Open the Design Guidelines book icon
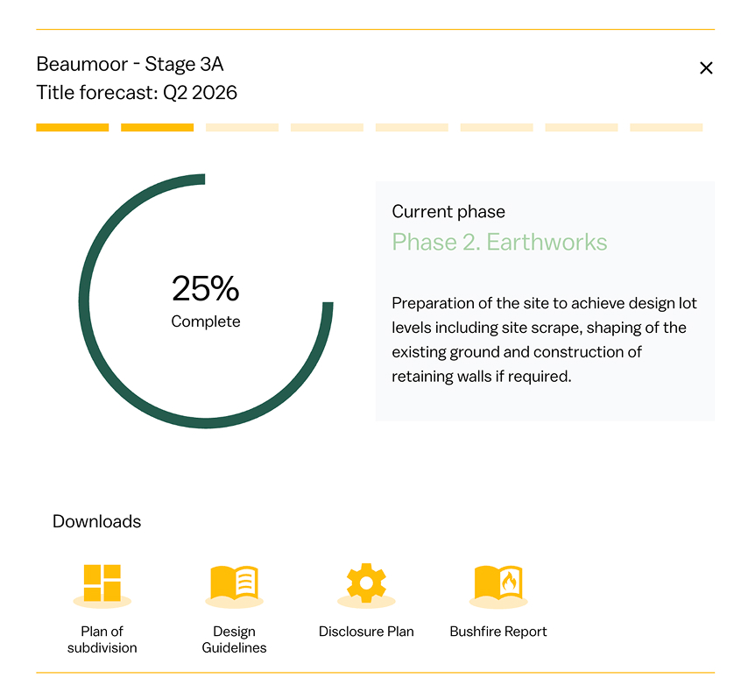This screenshot has height=692, width=741. click(234, 584)
